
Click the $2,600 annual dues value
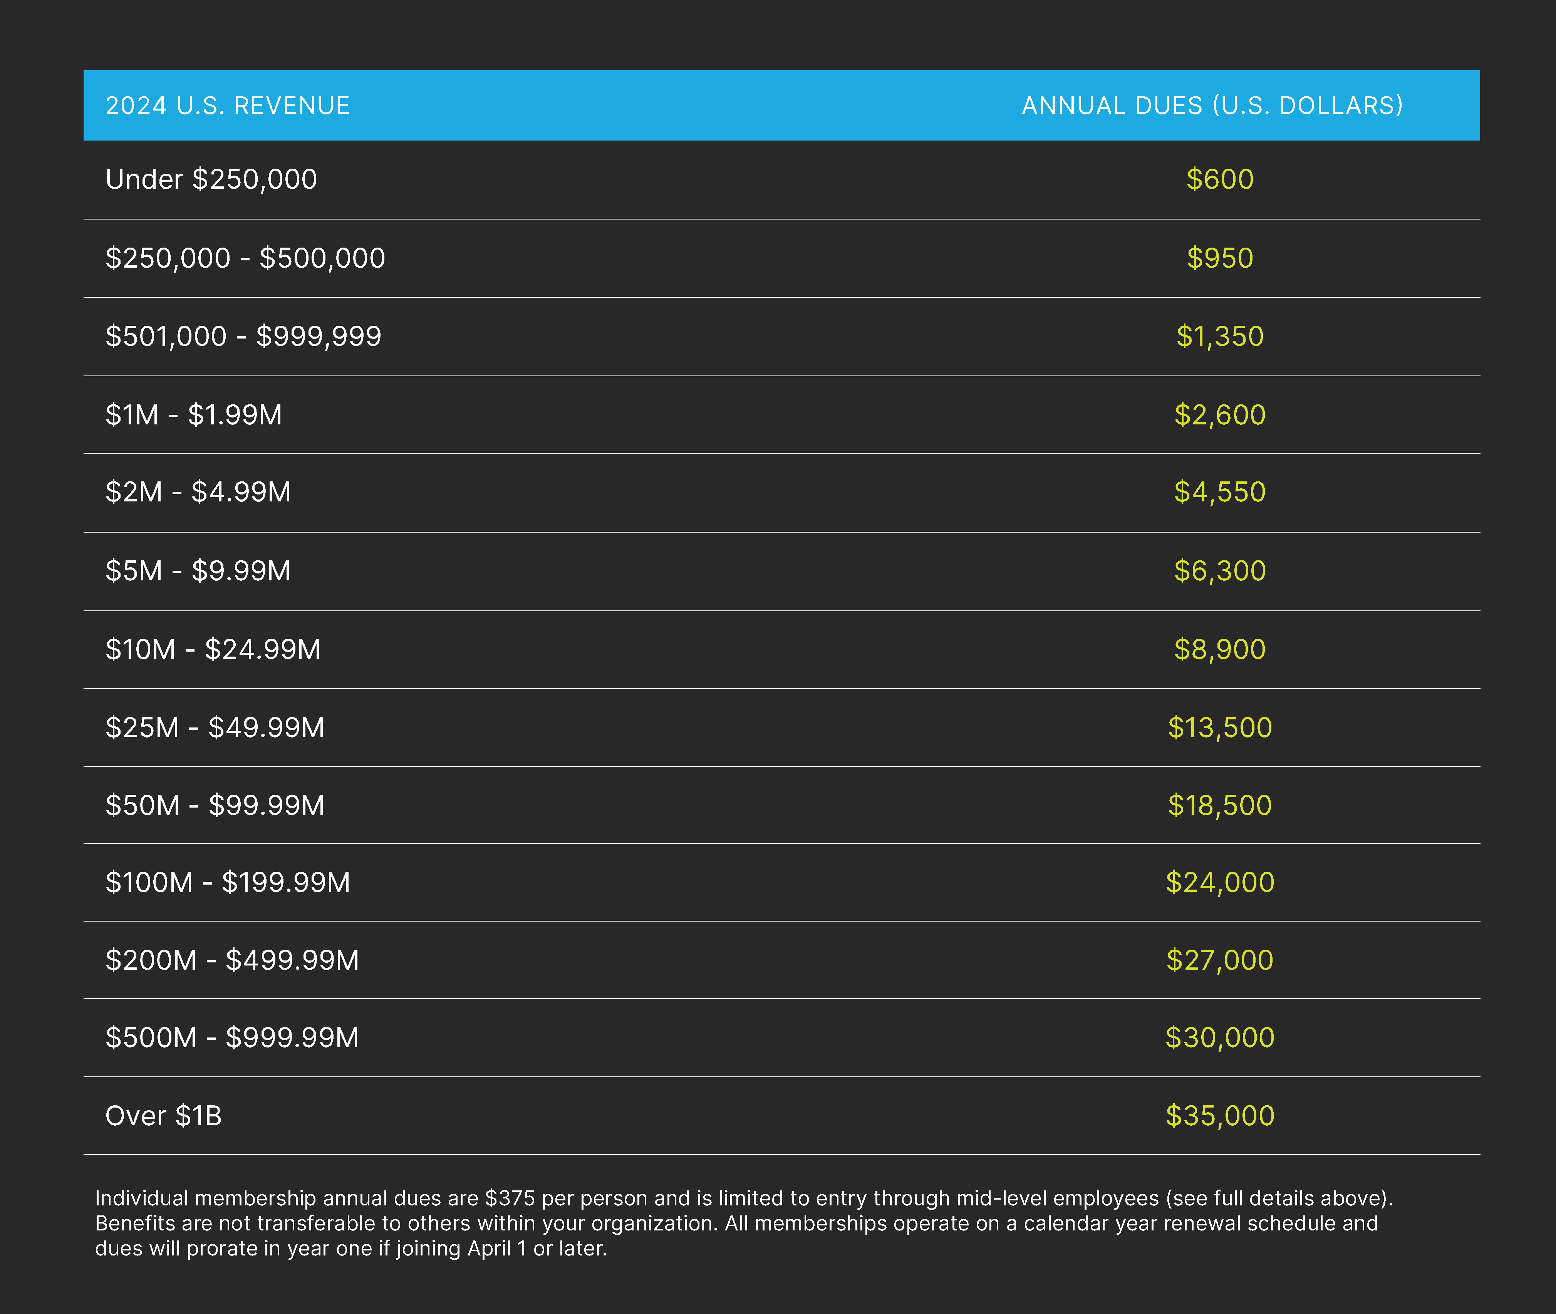click(1219, 415)
